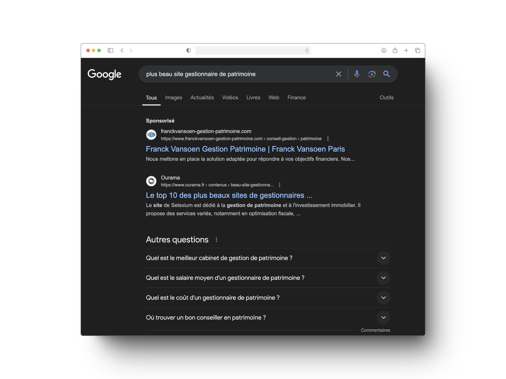The width and height of the screenshot is (506, 379).
Task: Show the Safari downloads list
Action: [x=384, y=50]
